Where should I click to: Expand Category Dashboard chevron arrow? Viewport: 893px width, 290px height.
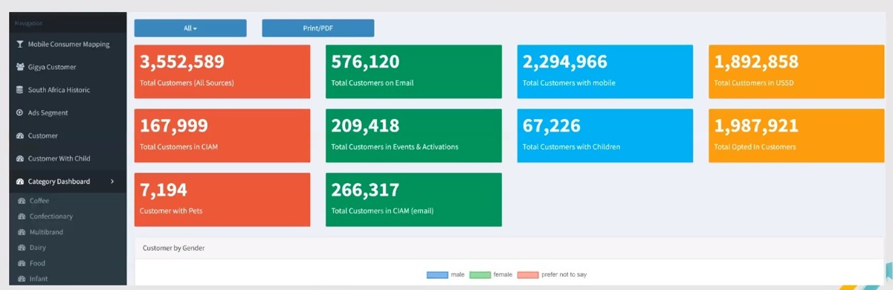[112, 181]
